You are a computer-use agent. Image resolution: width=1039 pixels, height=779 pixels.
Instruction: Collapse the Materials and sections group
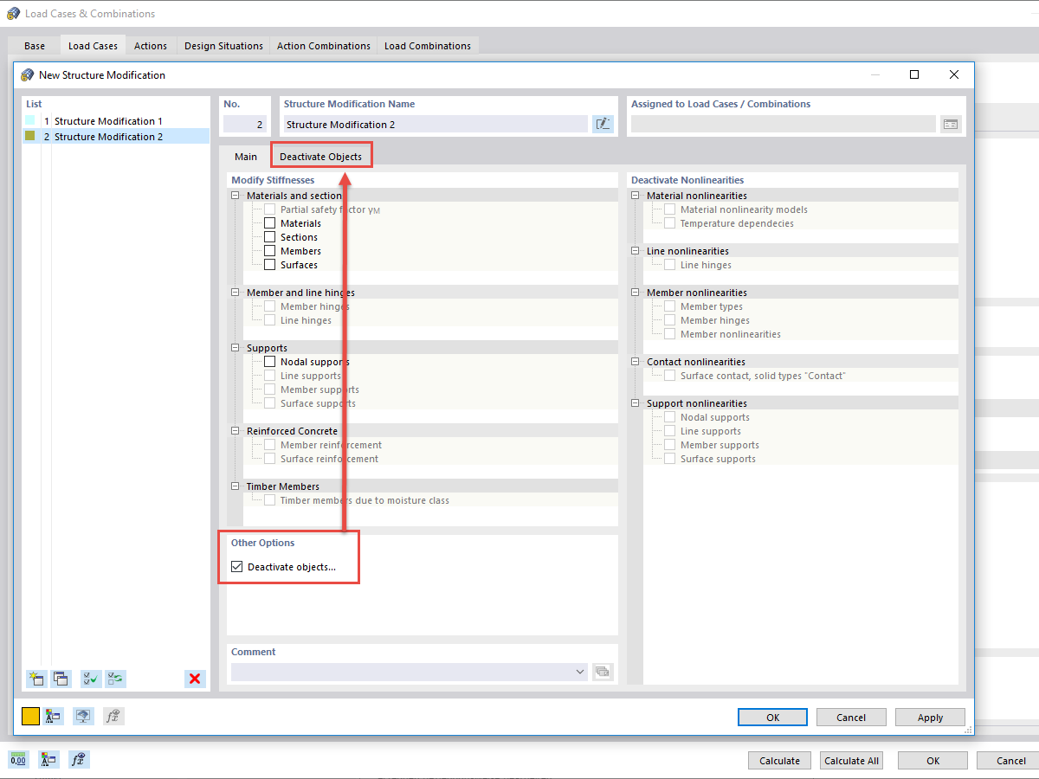click(x=234, y=195)
